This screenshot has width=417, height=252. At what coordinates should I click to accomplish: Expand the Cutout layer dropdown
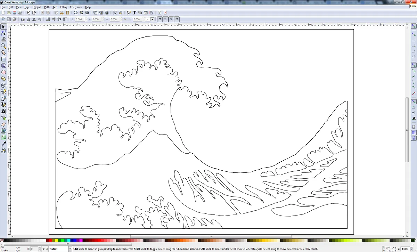click(70, 249)
